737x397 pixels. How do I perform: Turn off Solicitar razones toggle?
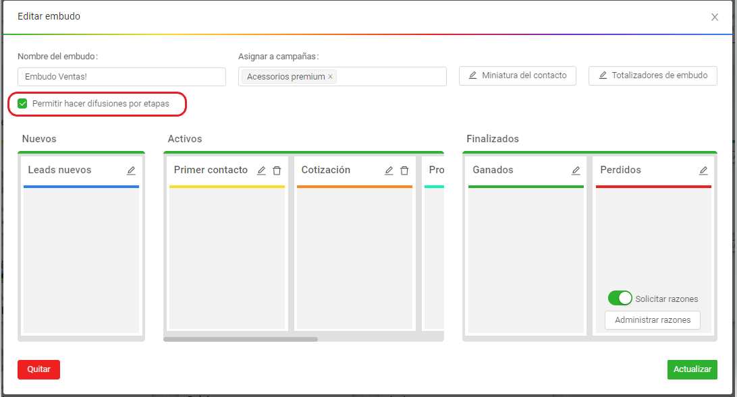[x=620, y=298]
